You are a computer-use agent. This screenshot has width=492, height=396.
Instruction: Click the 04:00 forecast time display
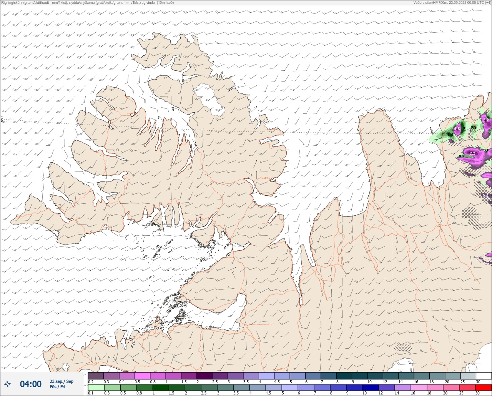click(x=30, y=384)
